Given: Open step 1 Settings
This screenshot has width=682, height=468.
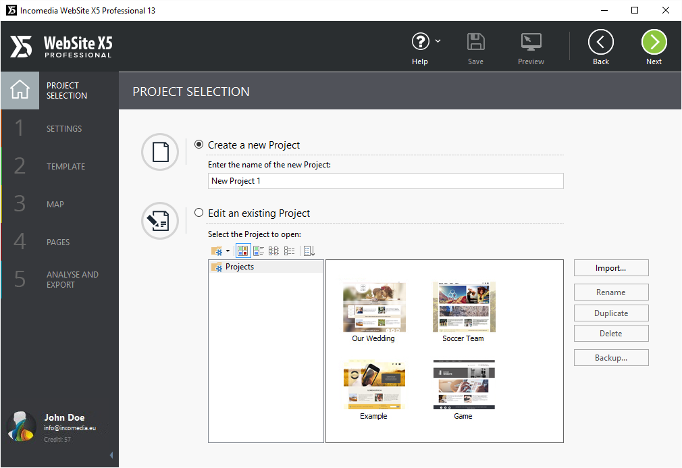Looking at the screenshot, I should coord(59,128).
